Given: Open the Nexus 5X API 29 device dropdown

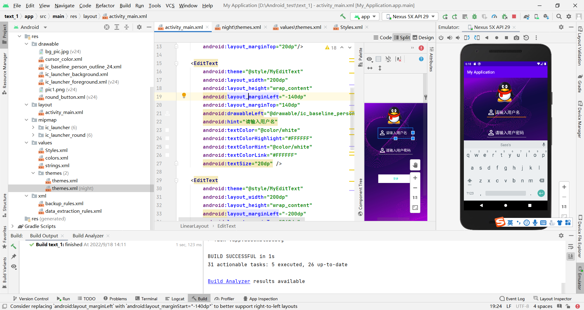Looking at the screenshot, I should [410, 16].
